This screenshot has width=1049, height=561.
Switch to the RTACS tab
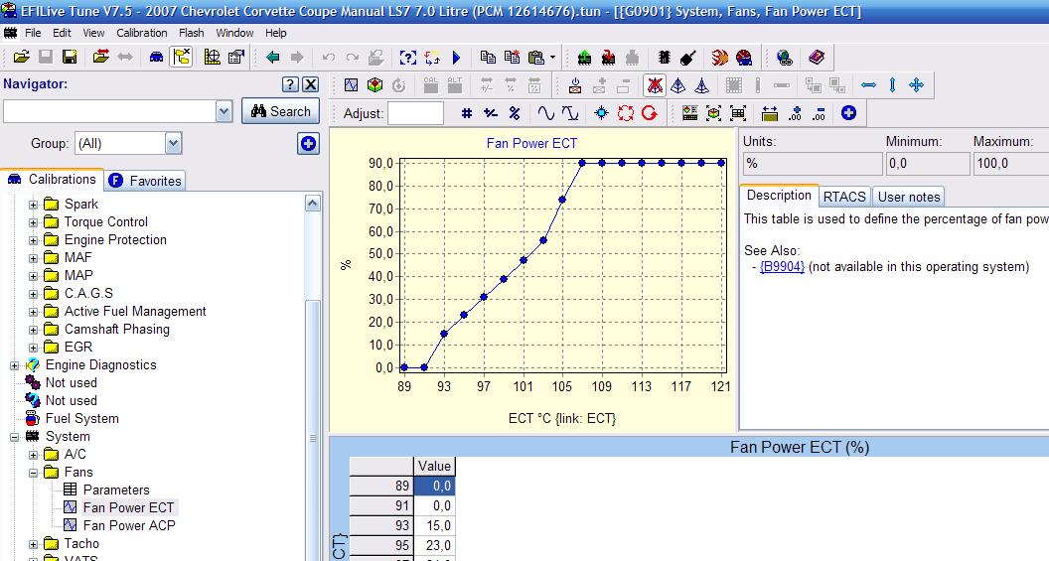[x=844, y=197]
